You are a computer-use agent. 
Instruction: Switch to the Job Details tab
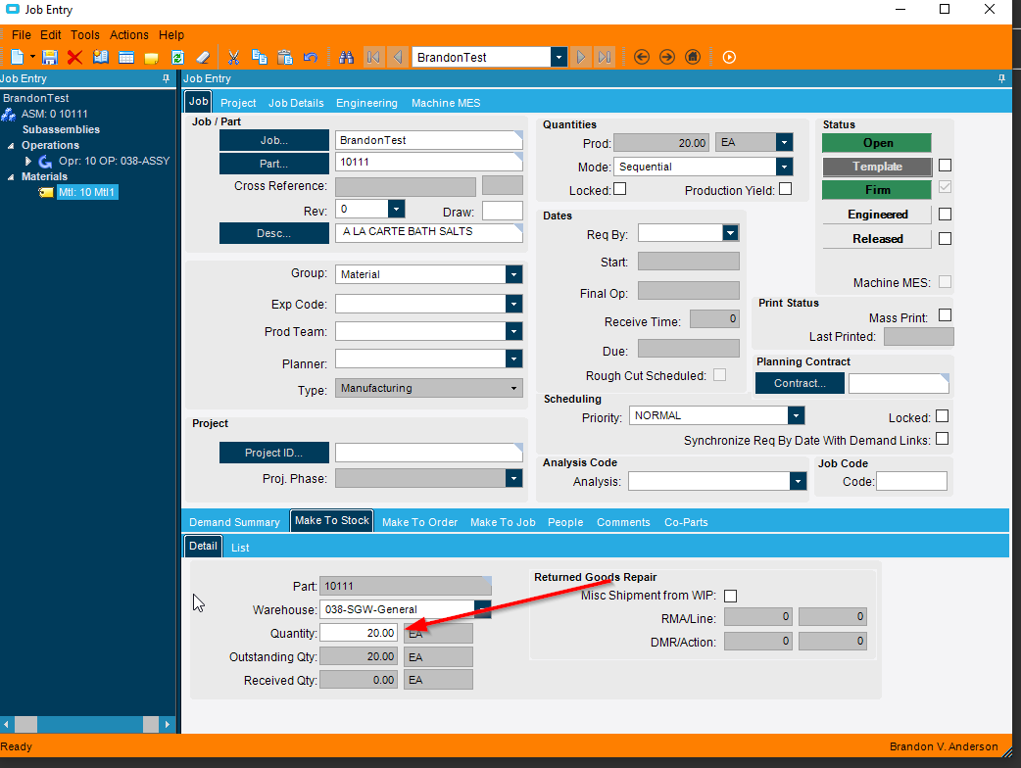(296, 103)
